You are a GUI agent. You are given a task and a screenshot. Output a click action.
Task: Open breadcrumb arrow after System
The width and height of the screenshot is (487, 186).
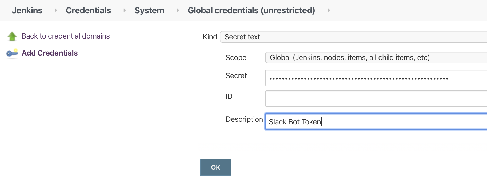pyautogui.click(x=178, y=10)
